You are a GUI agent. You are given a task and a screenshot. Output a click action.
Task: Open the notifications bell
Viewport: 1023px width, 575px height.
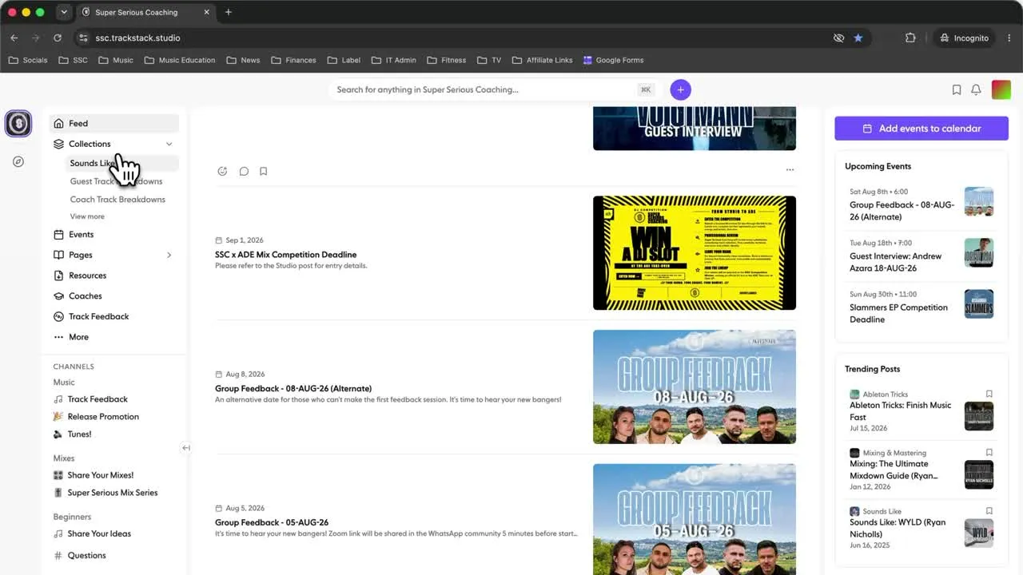tap(976, 89)
